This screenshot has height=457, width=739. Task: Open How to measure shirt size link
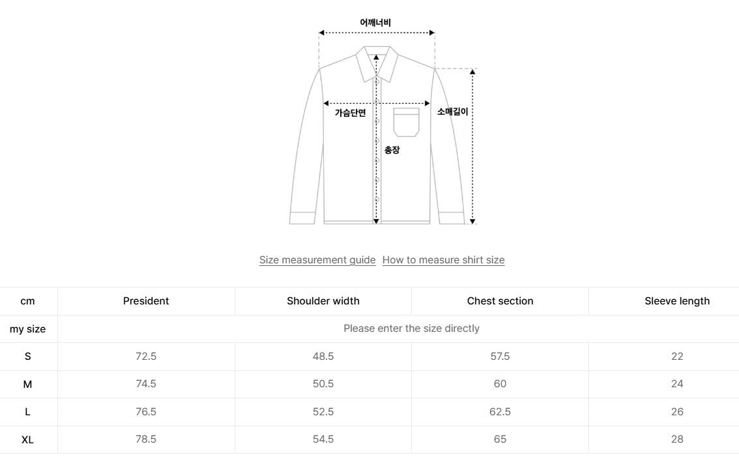(x=443, y=260)
